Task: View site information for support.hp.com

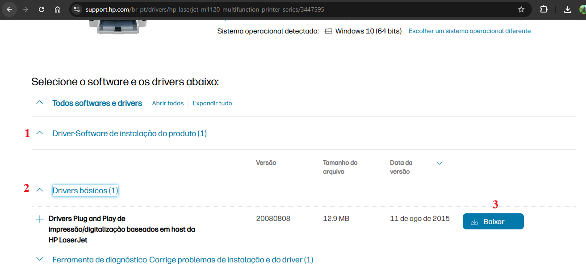Action: (x=76, y=9)
